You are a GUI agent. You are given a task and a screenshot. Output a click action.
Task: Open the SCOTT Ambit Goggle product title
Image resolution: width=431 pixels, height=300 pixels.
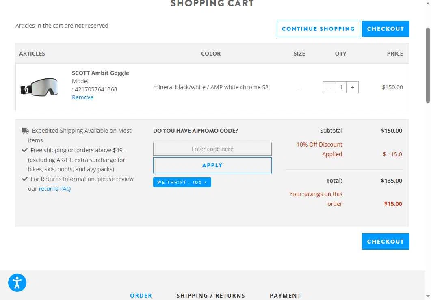coord(100,73)
